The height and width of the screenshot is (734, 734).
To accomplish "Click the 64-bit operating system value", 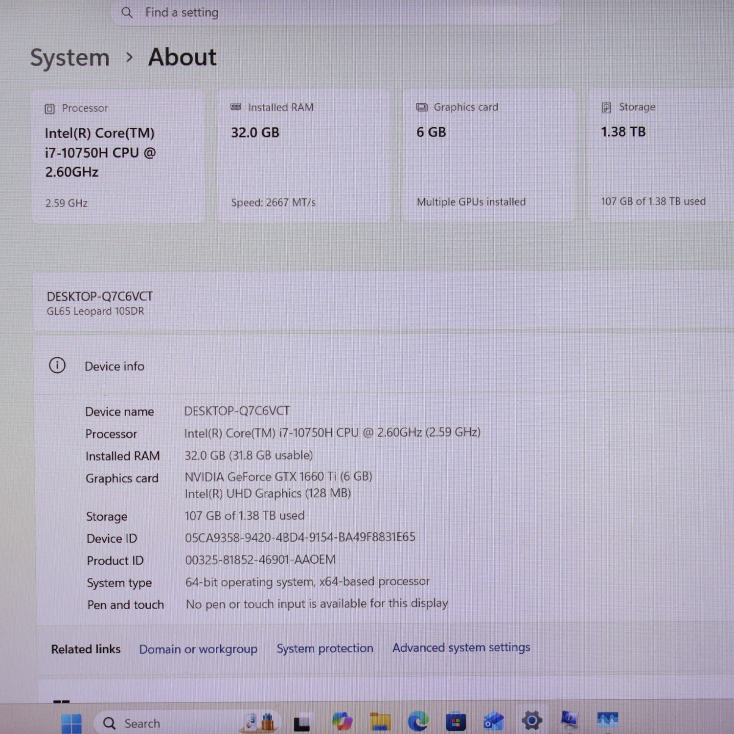I will click(307, 581).
